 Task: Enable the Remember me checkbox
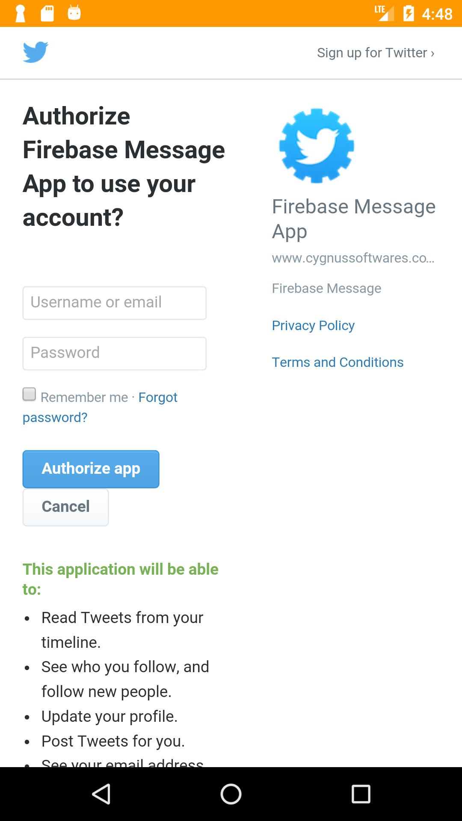(29, 394)
